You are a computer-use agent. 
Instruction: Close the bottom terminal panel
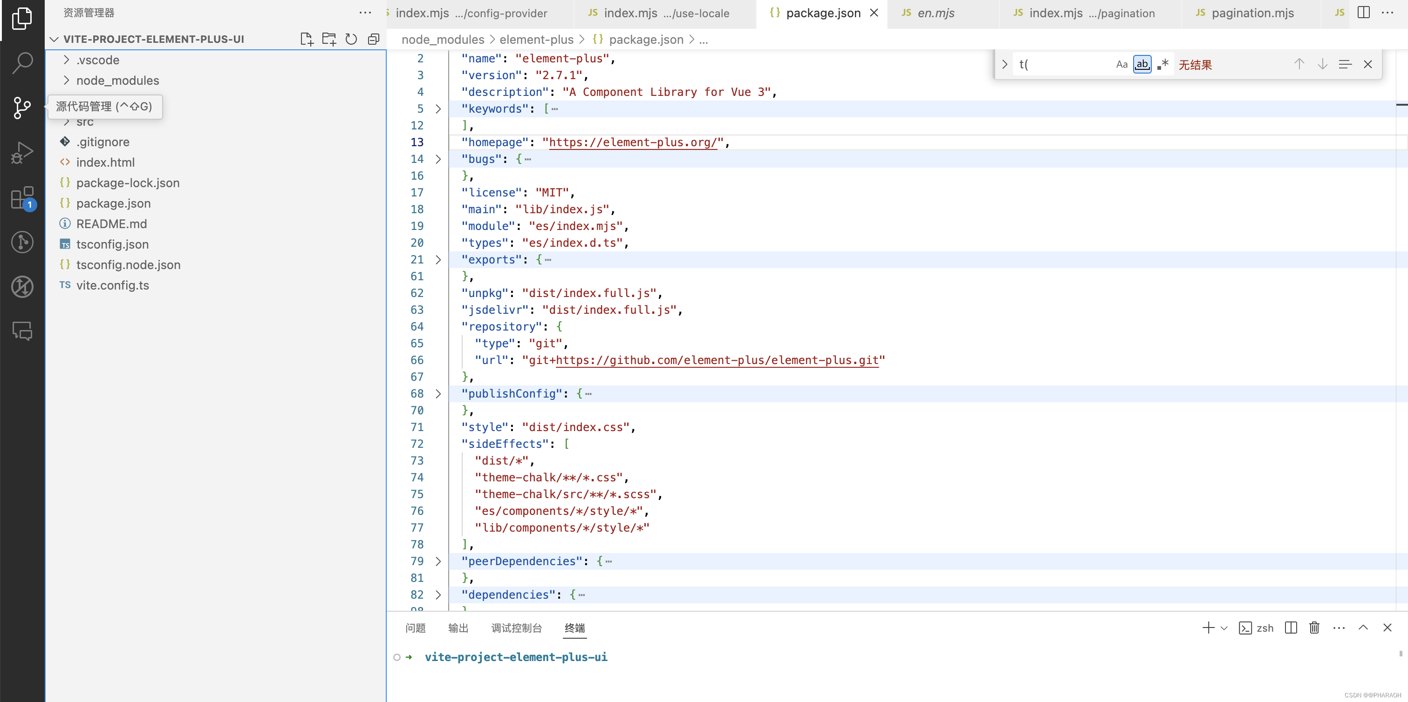1387,628
